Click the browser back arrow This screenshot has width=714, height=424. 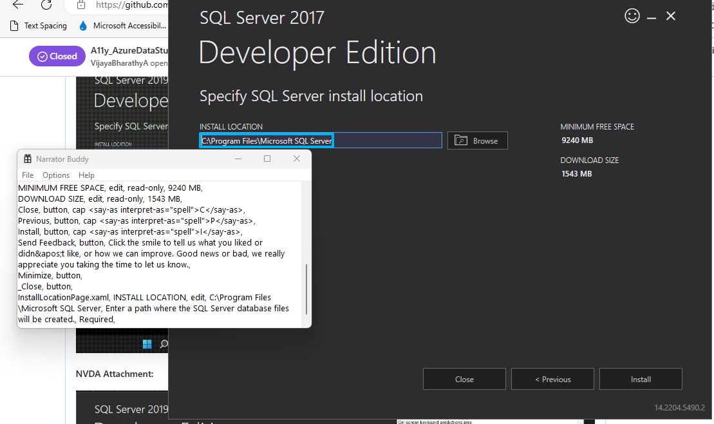pyautogui.click(x=17, y=5)
